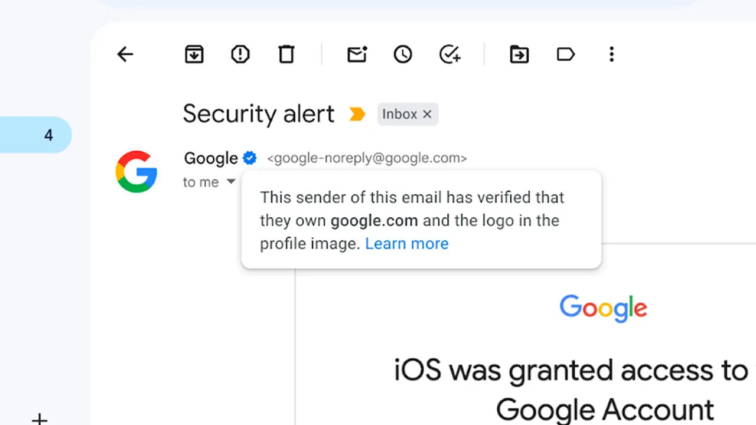Mark email as unread
This screenshot has height=425, width=756.
point(357,55)
